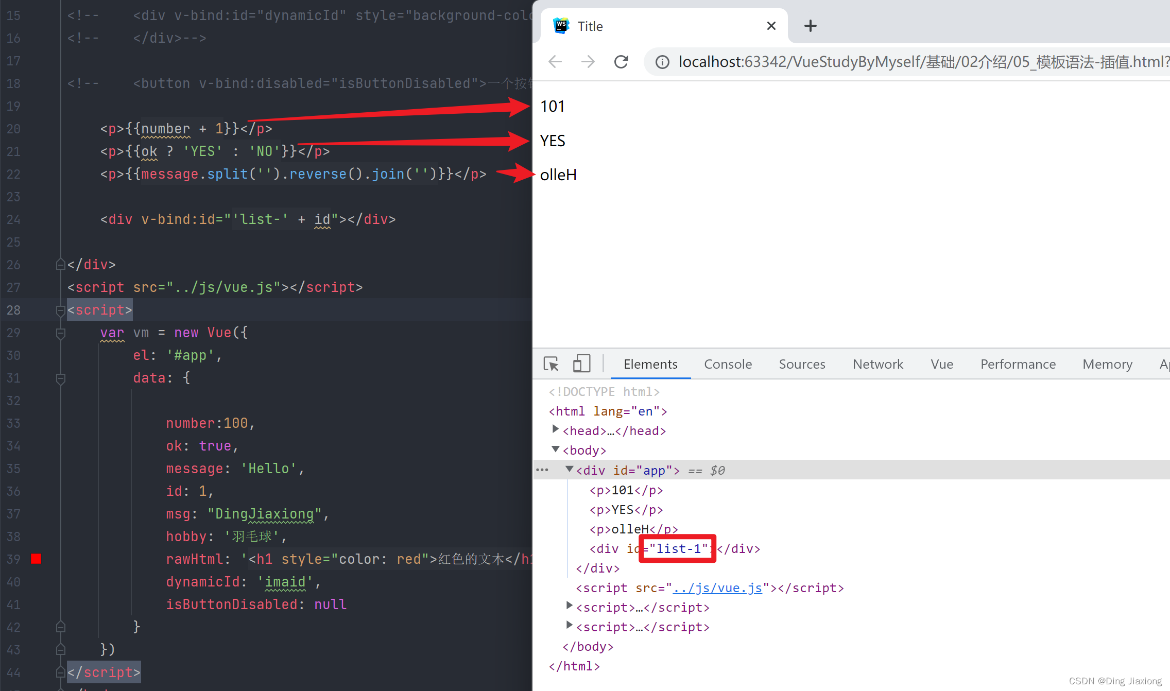The height and width of the screenshot is (691, 1170).
Task: Fold the closing marker at line 43
Action: point(60,649)
